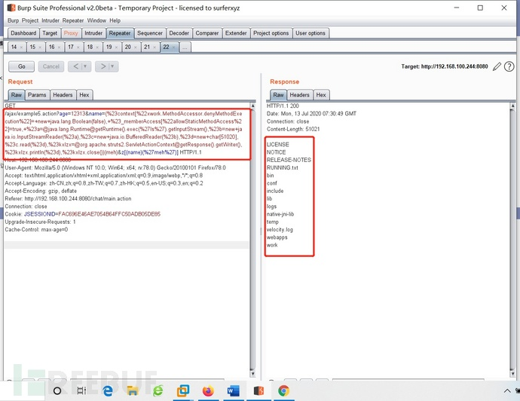
Task: Open Response Headers view tab
Action: click(299, 95)
